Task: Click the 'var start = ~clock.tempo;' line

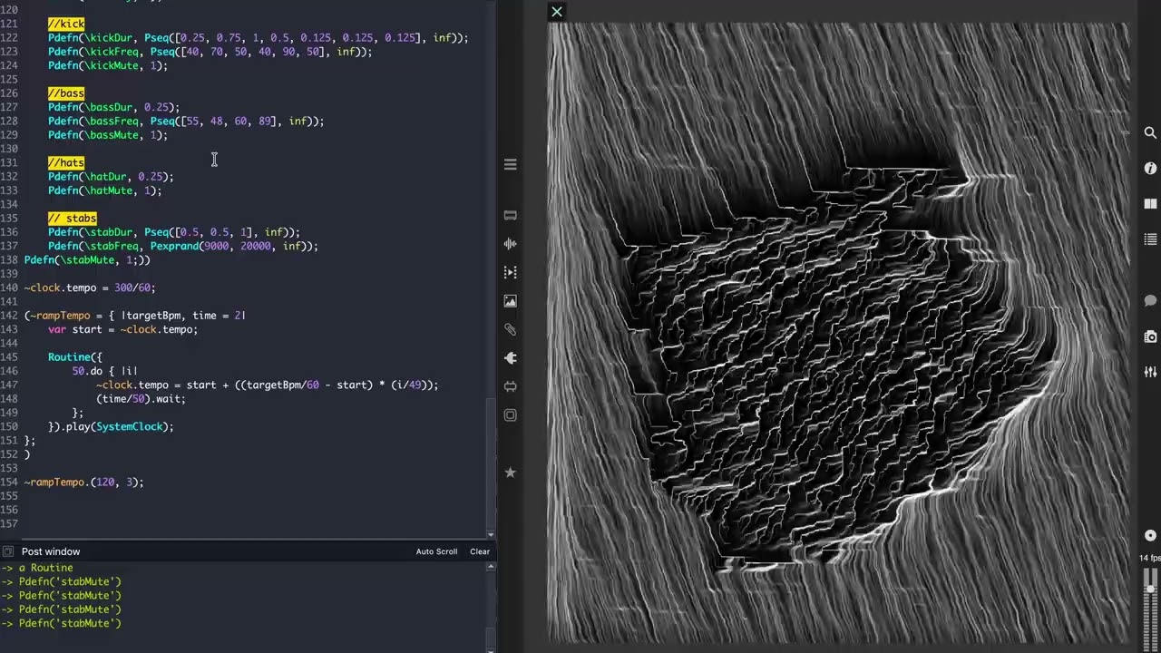Action: tap(123, 329)
